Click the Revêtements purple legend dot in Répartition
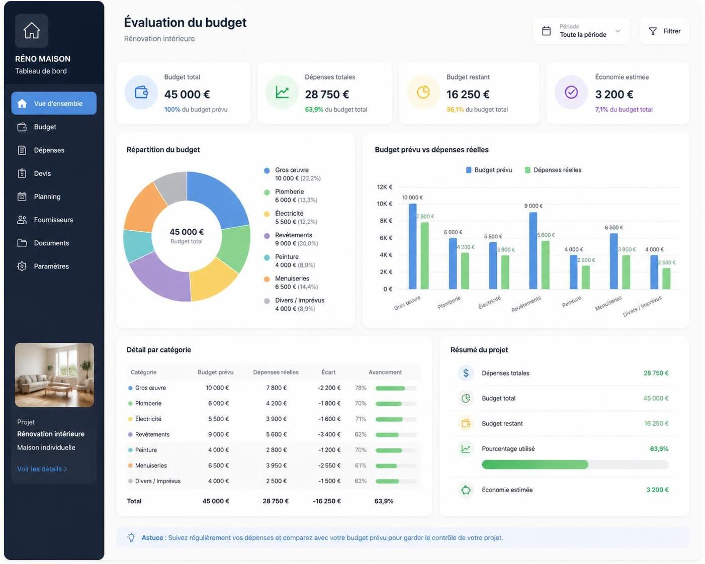The image size is (705, 564). pos(267,236)
